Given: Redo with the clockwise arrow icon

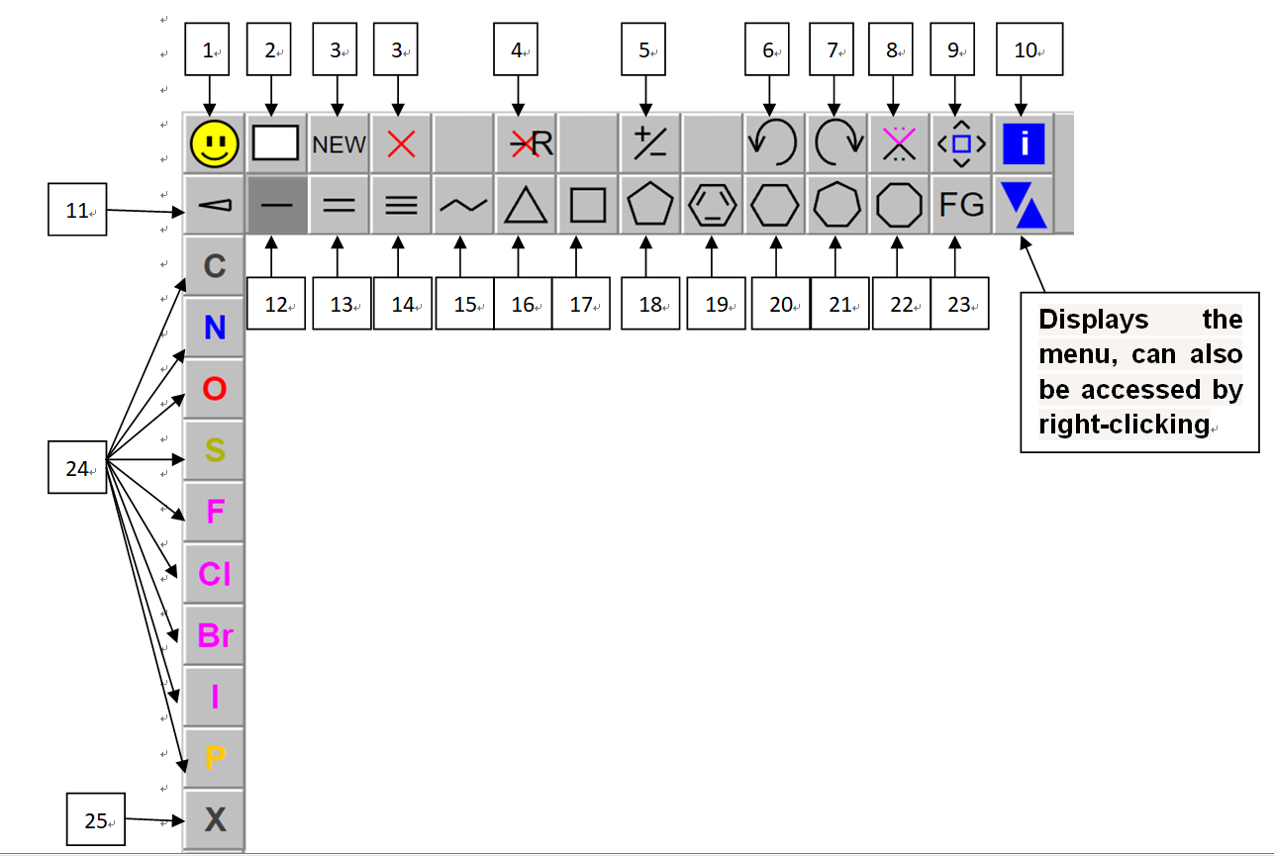Looking at the screenshot, I should coord(837,144).
